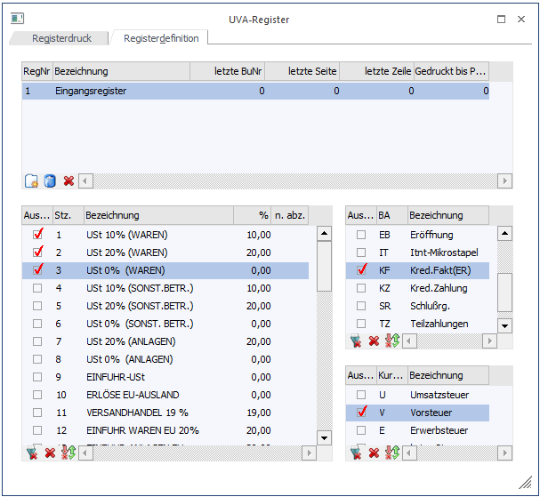Switch to the Registerdruck tab

point(61,39)
